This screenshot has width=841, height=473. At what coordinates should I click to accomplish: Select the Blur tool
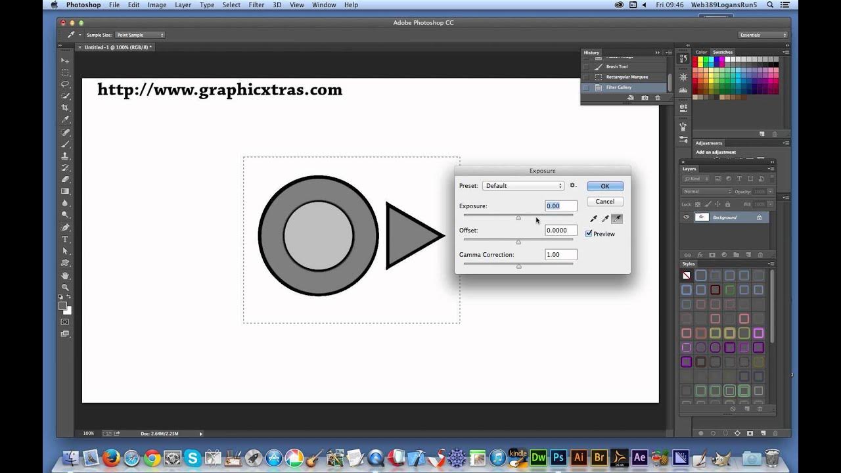pos(65,203)
